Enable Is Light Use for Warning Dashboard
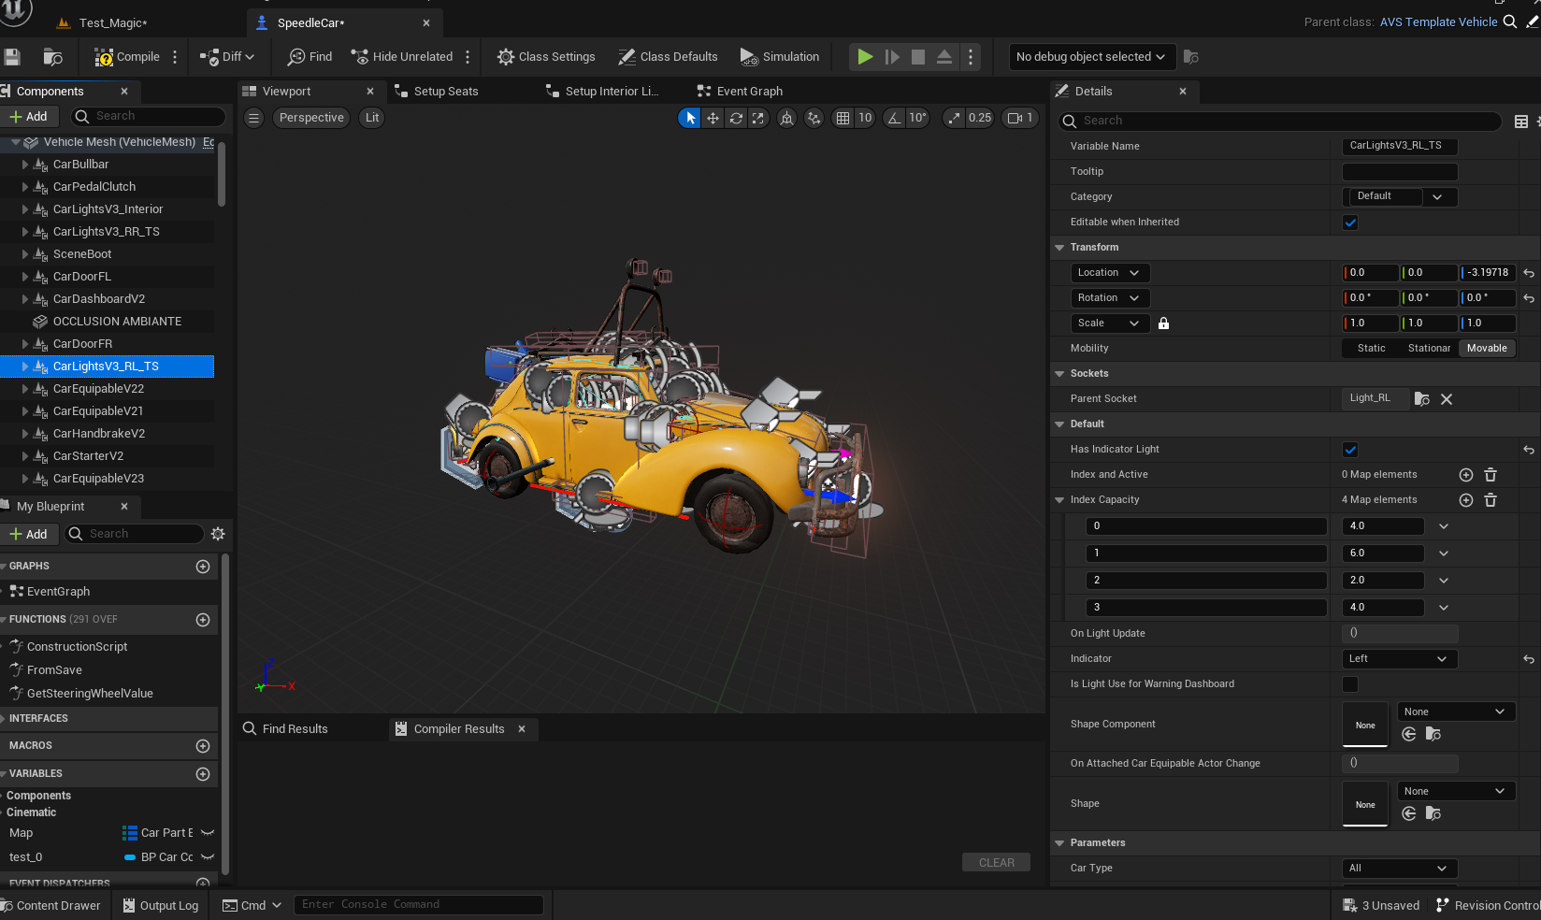1541x920 pixels. tap(1350, 684)
